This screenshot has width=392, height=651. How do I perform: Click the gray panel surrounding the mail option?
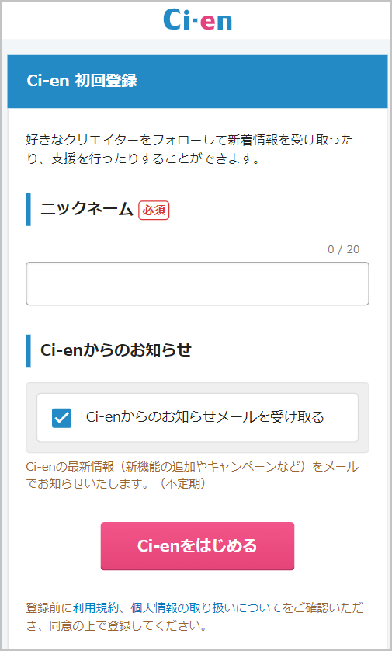(197, 418)
